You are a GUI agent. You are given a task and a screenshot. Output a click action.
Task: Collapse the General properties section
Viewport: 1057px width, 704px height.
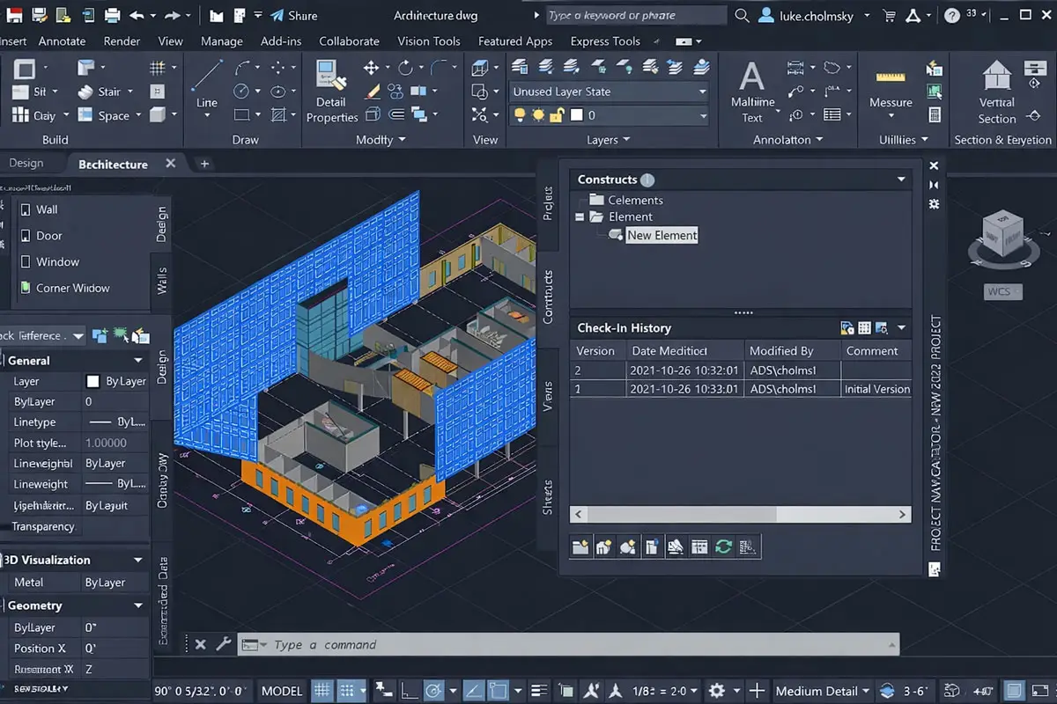click(x=138, y=361)
